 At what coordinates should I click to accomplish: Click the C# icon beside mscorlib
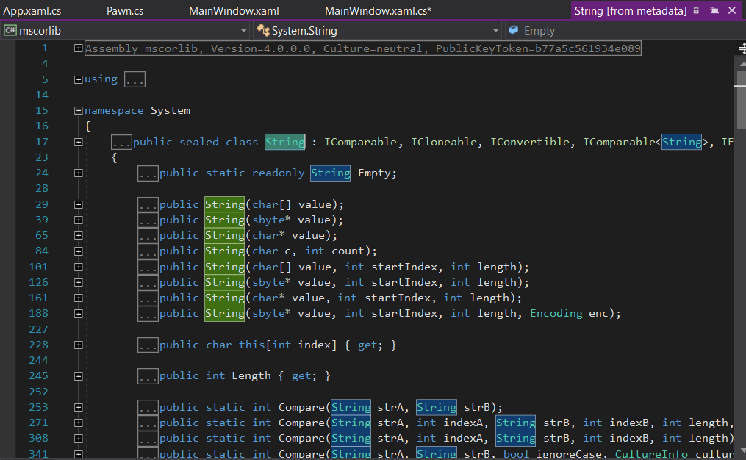pos(10,31)
